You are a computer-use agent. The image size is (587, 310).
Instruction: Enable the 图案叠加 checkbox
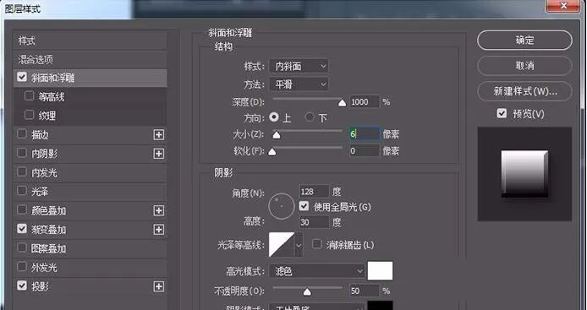click(x=22, y=247)
